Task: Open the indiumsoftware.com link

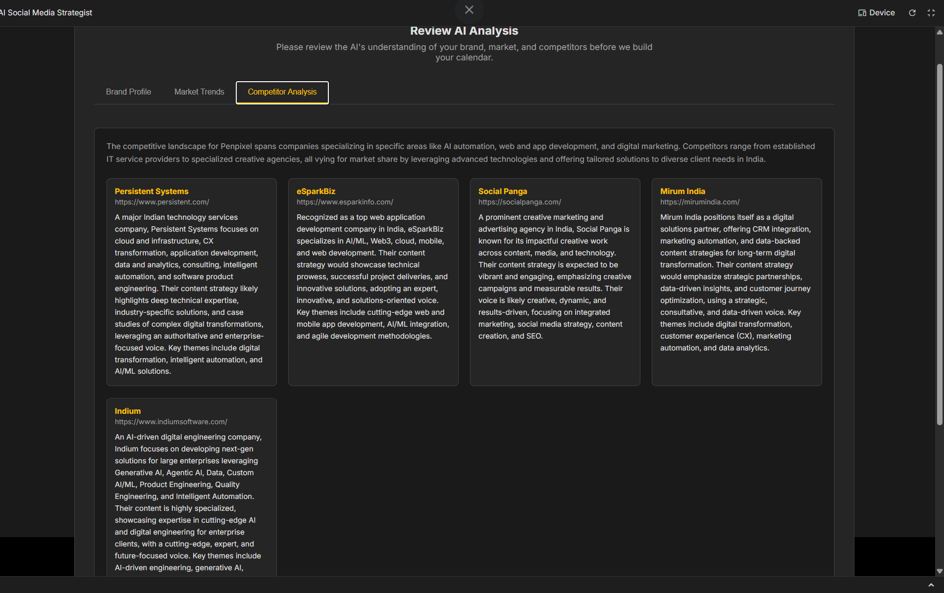Action: [x=171, y=422]
